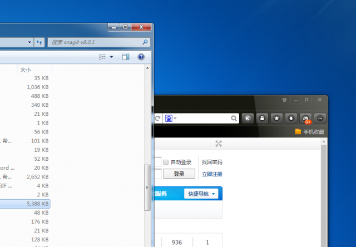Screen dimensions: 356x247
Task: Click the refresh button beside the address bar
Action: tap(157, 118)
